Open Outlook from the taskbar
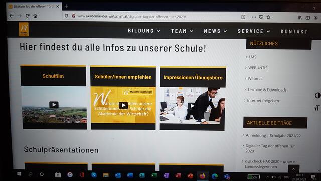 [x=118, y=175]
